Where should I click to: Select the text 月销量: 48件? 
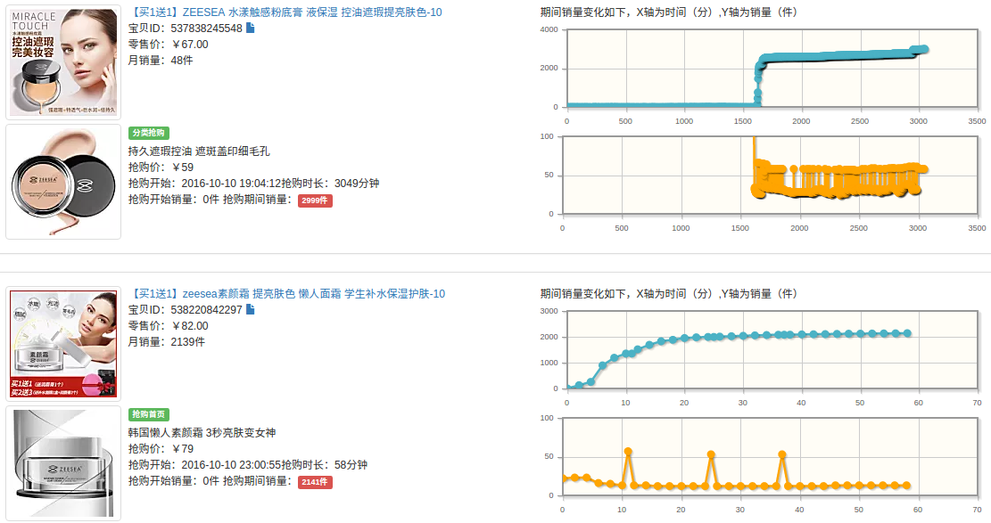pos(161,61)
